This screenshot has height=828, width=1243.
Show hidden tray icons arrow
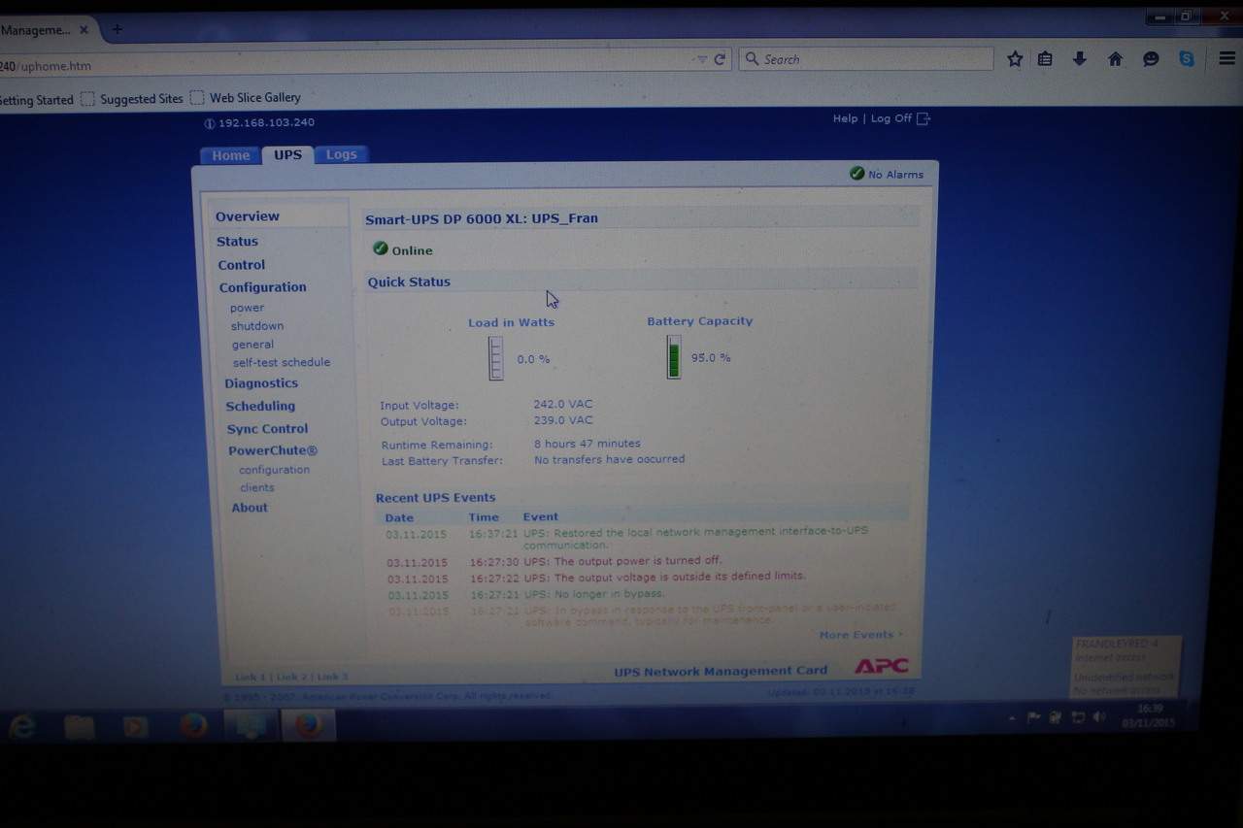pos(1012,718)
